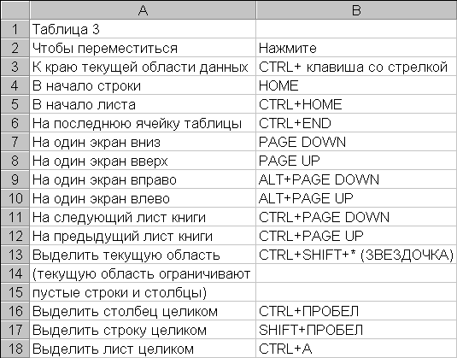This screenshot has height=358, width=457.
Task: Select row header 17
Action: 15,330
